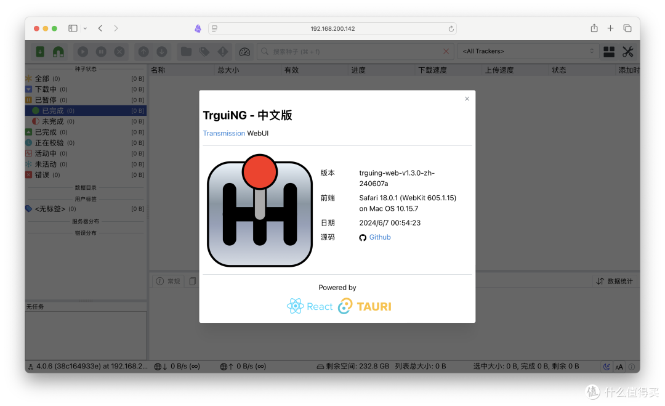
Task: Select the highlighted nested 已完成 filter
Action: [x=85, y=111]
